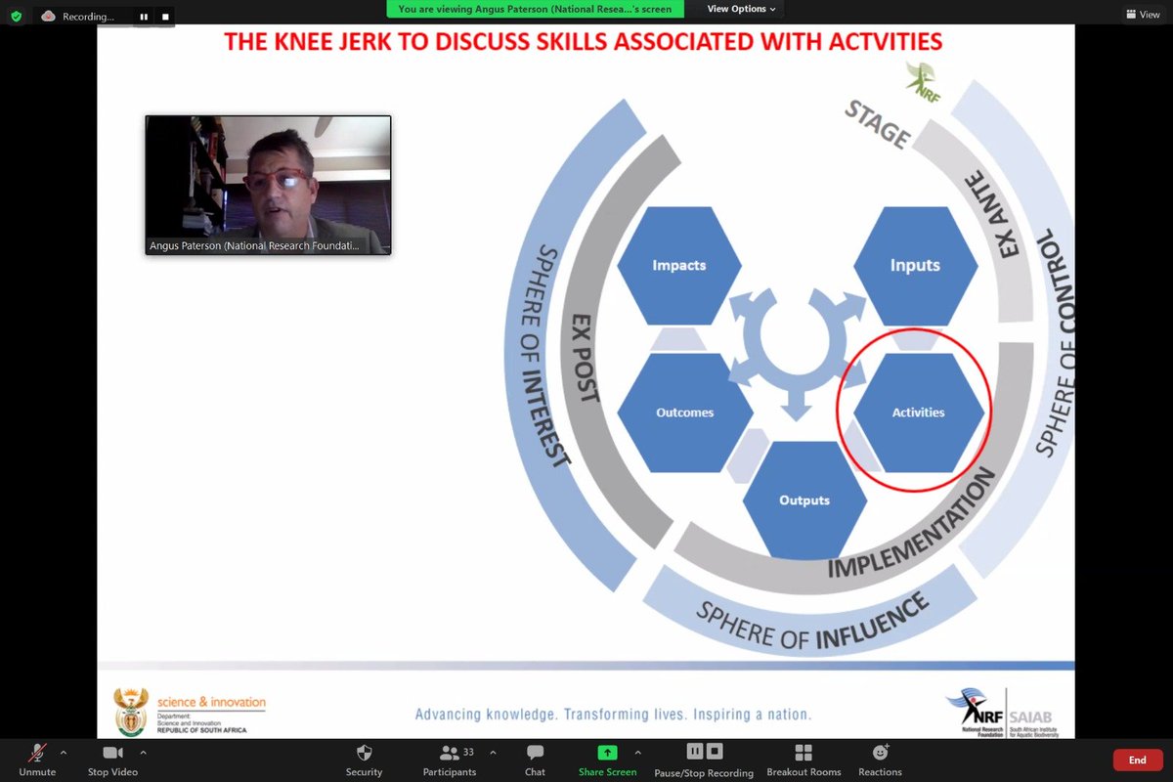The height and width of the screenshot is (782, 1173).
Task: Click the NRF SAIAB logo
Action: click(1001, 715)
